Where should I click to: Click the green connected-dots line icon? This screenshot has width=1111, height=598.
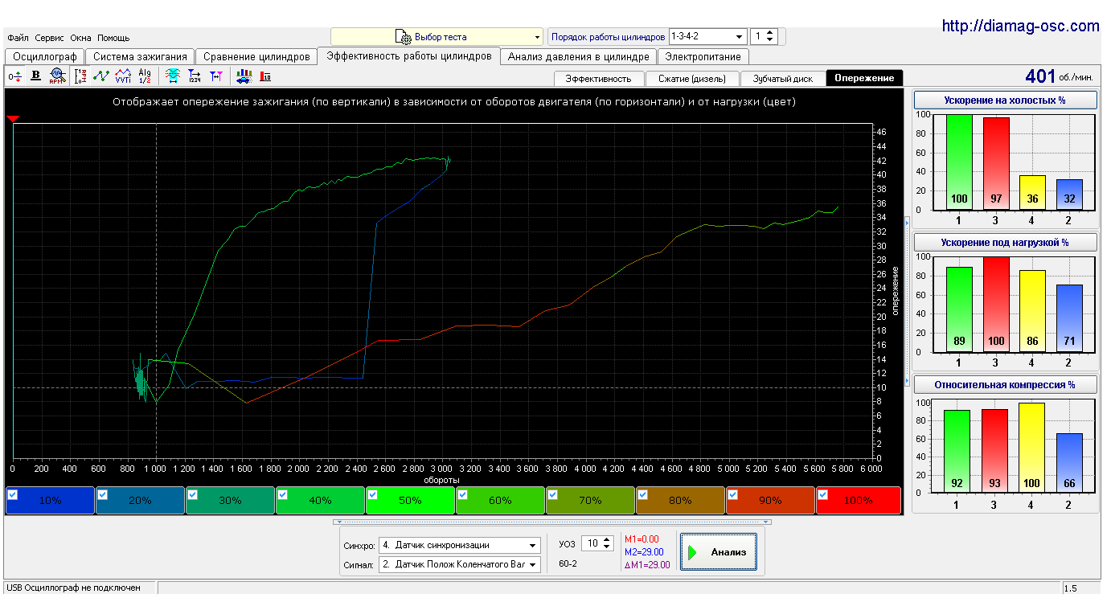coord(101,76)
